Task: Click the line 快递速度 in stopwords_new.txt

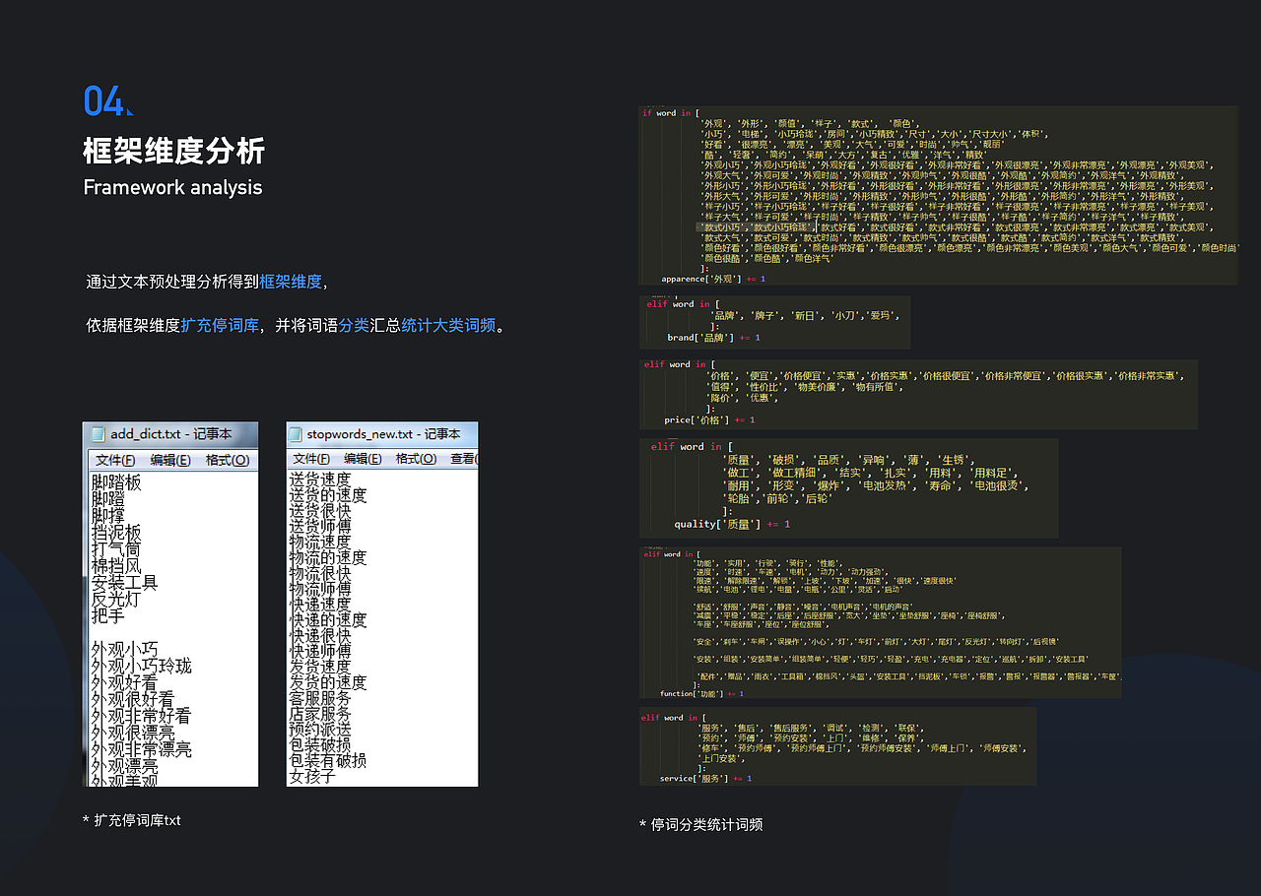Action: tap(319, 605)
